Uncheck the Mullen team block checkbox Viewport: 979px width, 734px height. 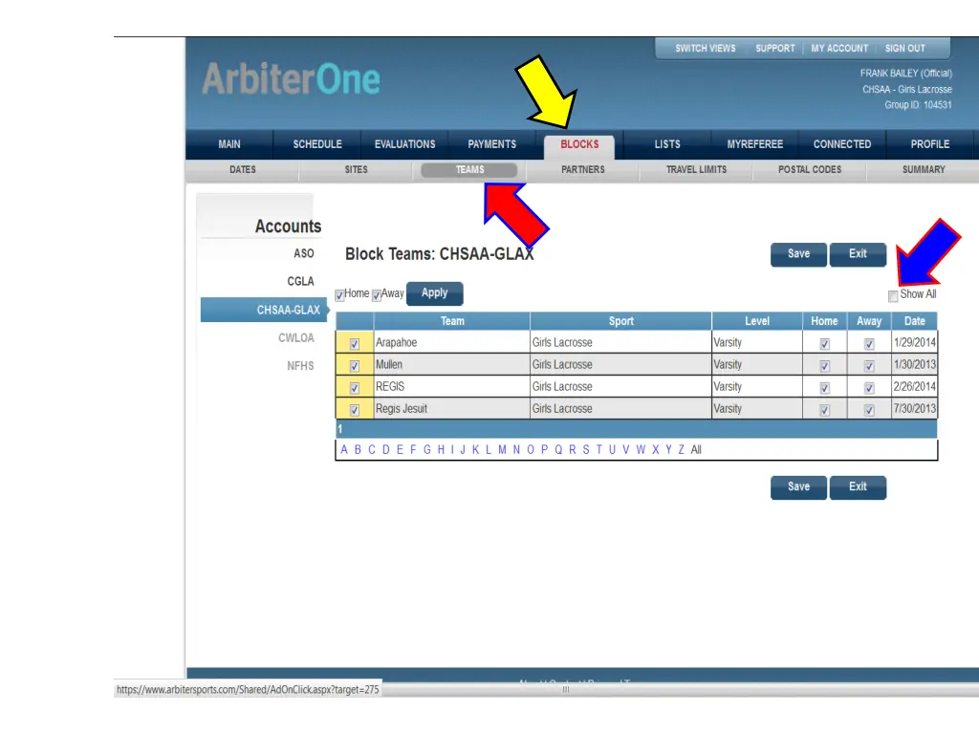[355, 366]
